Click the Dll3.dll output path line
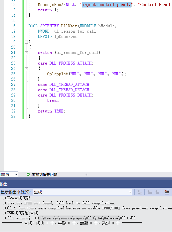 pyautogui.click(x=69, y=218)
